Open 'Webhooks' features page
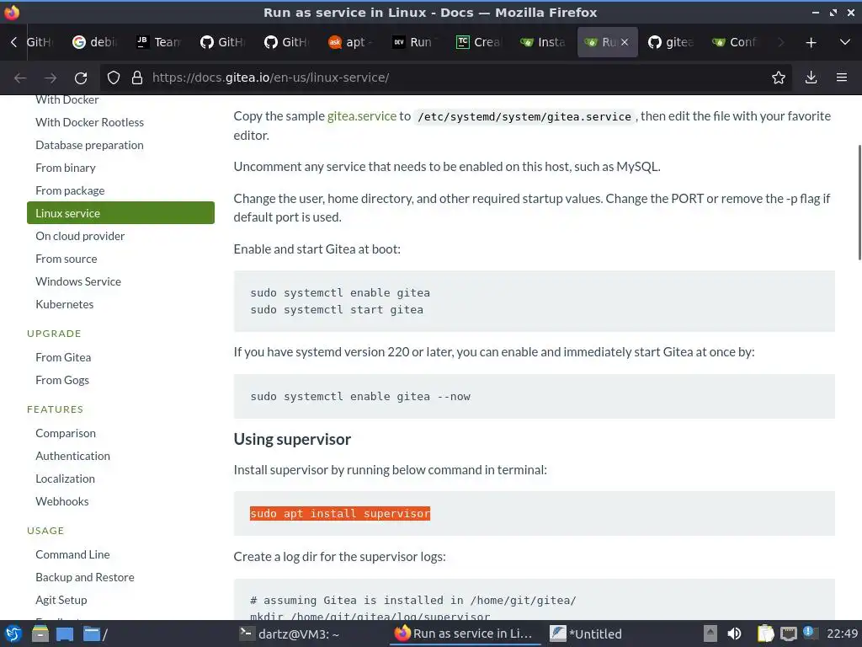 point(62,502)
